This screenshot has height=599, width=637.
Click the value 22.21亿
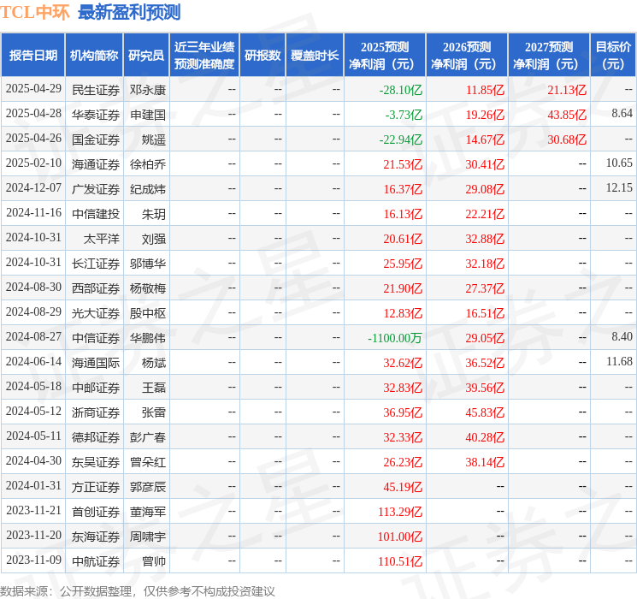point(485,214)
